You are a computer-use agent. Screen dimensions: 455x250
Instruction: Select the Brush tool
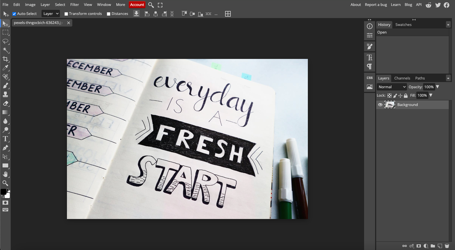coord(5,86)
